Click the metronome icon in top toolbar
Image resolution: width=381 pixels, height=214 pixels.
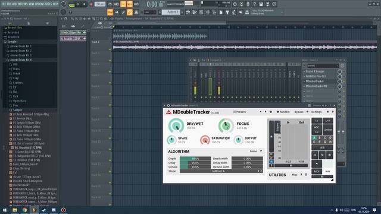(x=110, y=4)
